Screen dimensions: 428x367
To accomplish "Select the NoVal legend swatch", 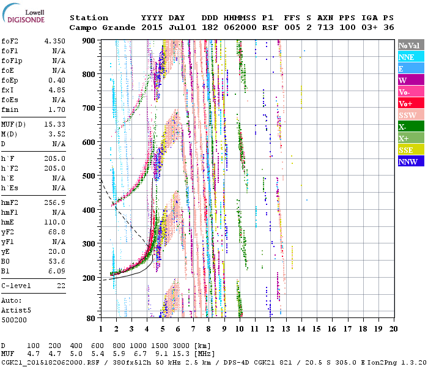I will coord(411,45).
